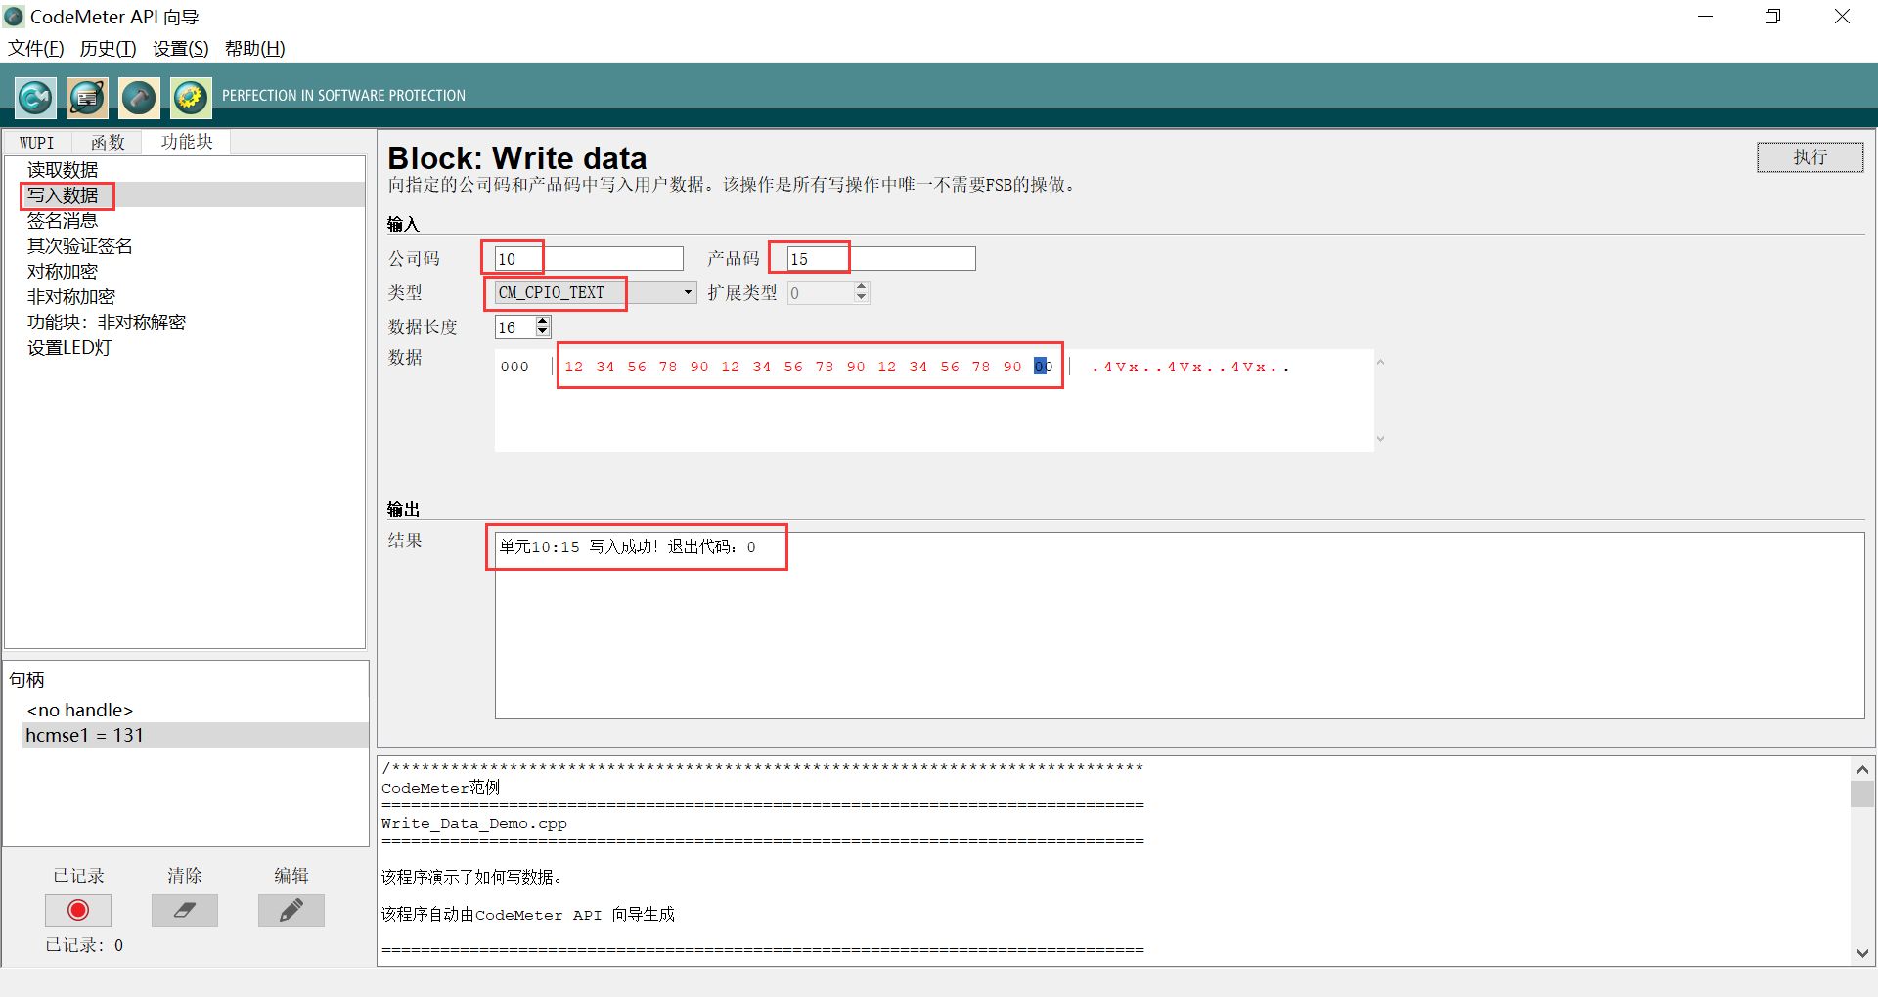Decrease 扩展类型 with the down arrow
This screenshot has height=997, width=1878.
[x=861, y=298]
